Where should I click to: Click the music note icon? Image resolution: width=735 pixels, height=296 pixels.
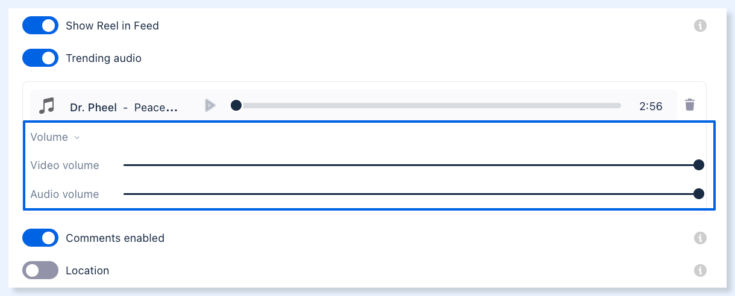click(46, 106)
